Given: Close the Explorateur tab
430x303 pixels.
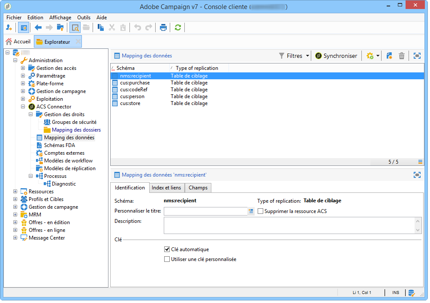Looking at the screenshot, I should pos(78,42).
